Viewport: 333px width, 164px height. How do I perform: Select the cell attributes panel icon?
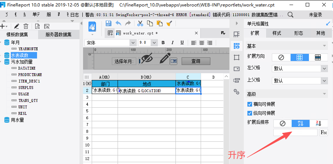tap(237, 46)
